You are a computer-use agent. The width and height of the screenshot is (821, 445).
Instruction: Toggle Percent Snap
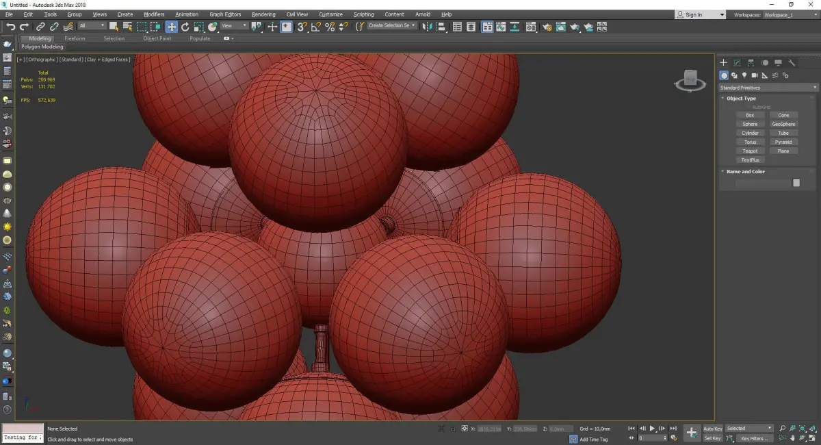[330, 27]
